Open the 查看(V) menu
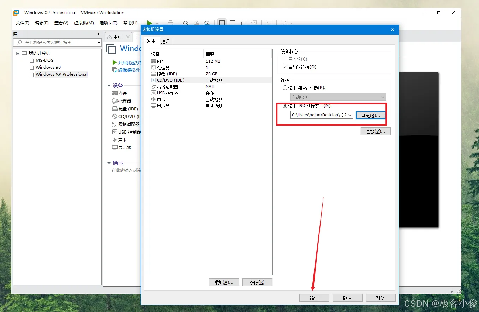This screenshot has width=479, height=312. click(61, 23)
